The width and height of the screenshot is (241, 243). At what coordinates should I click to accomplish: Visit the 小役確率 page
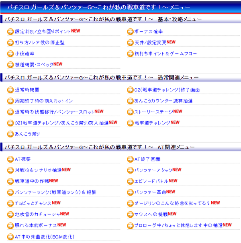click(x=25, y=54)
